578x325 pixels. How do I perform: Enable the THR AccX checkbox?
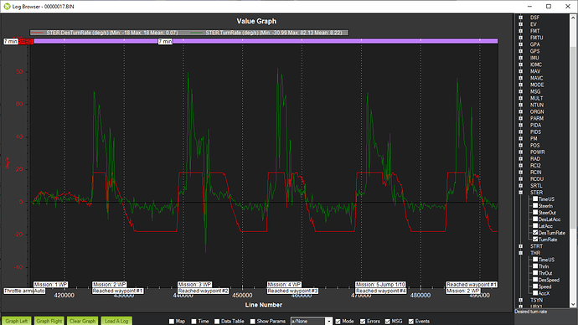535,293
